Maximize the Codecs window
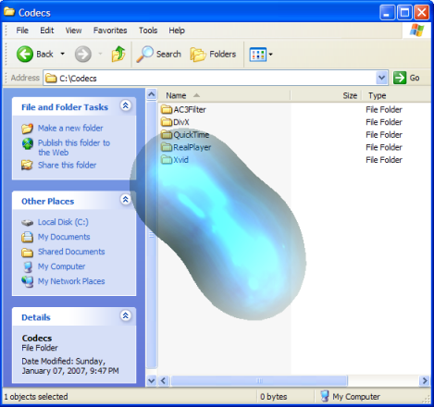Viewport: 434px width, 407px height. point(404,13)
